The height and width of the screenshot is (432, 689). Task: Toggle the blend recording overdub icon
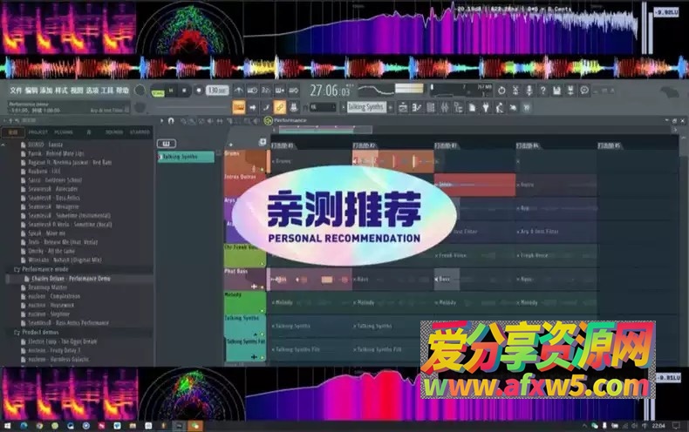279,91
